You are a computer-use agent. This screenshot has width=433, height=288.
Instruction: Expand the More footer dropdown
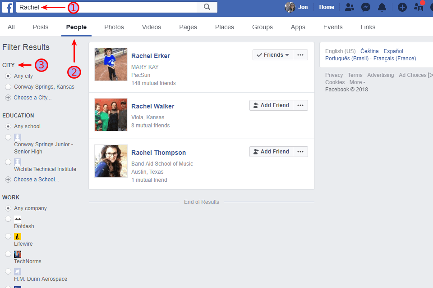357,82
